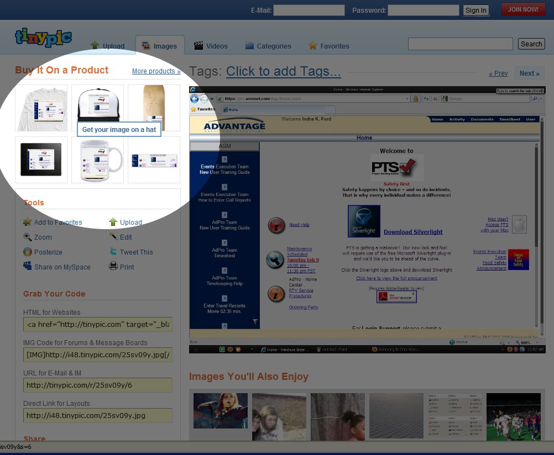Click to add Tags link
The image size is (554, 455).
(283, 71)
